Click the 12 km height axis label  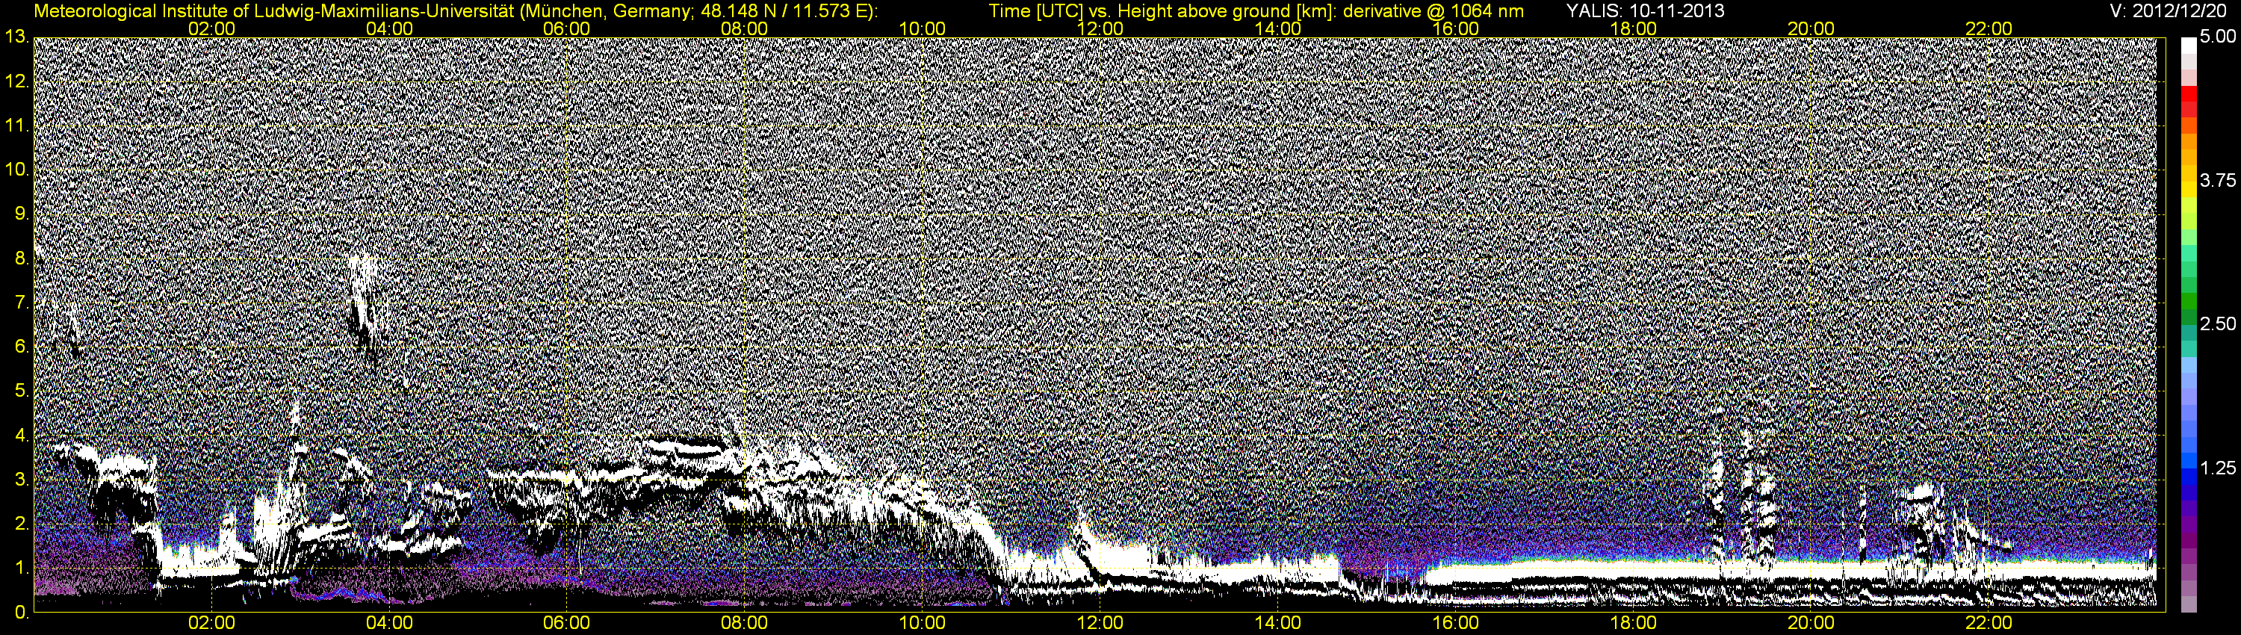(16, 81)
